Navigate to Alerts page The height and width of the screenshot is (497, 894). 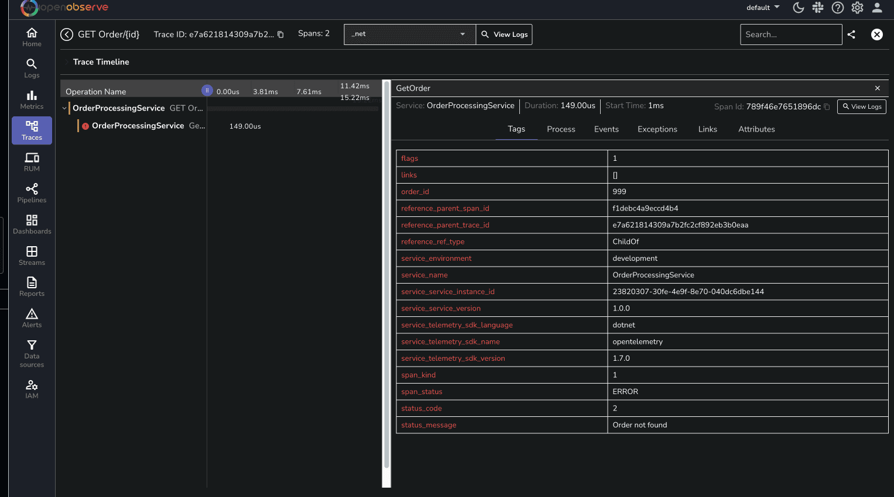pyautogui.click(x=32, y=318)
